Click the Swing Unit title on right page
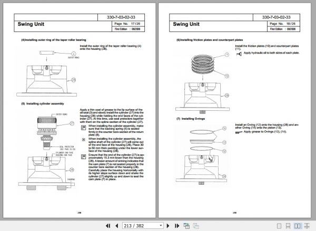The width and height of the screenshot is (316, 231). pyautogui.click(x=186, y=24)
